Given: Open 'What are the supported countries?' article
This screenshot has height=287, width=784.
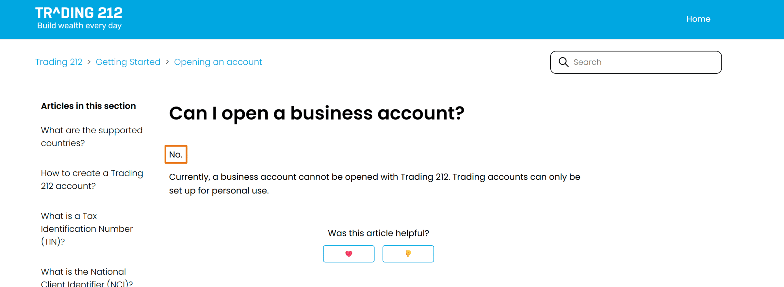Looking at the screenshot, I should [x=92, y=136].
